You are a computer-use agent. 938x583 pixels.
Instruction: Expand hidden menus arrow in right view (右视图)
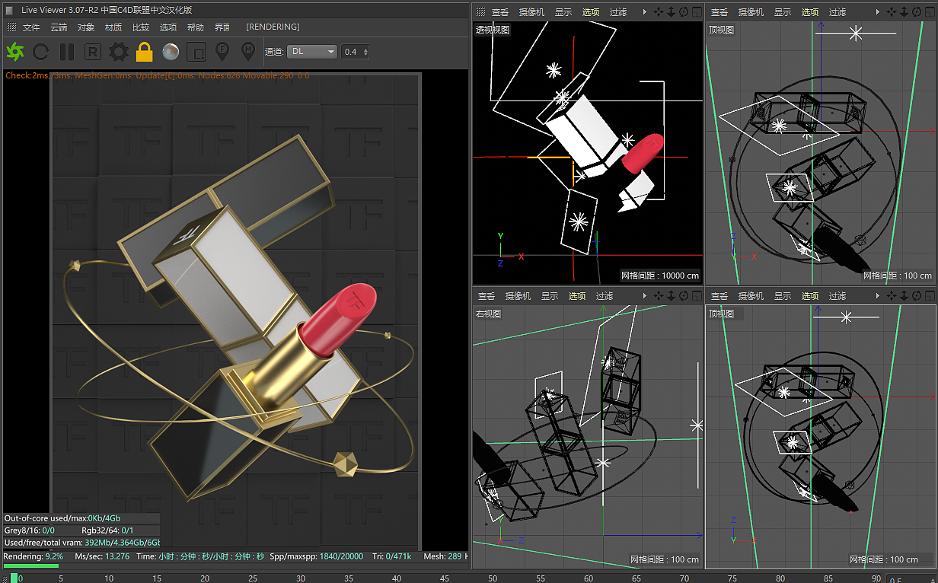tap(645, 296)
